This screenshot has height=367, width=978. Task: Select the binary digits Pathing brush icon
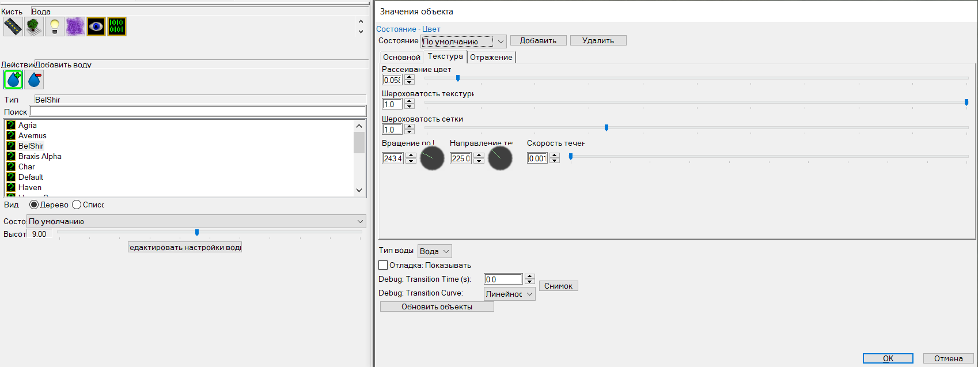(x=117, y=27)
